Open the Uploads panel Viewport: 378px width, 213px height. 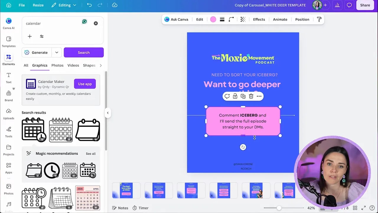pyautogui.click(x=9, y=114)
